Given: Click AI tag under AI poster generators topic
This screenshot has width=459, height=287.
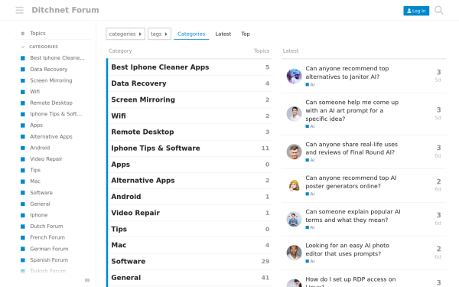Looking at the screenshot, I should coord(310,194).
